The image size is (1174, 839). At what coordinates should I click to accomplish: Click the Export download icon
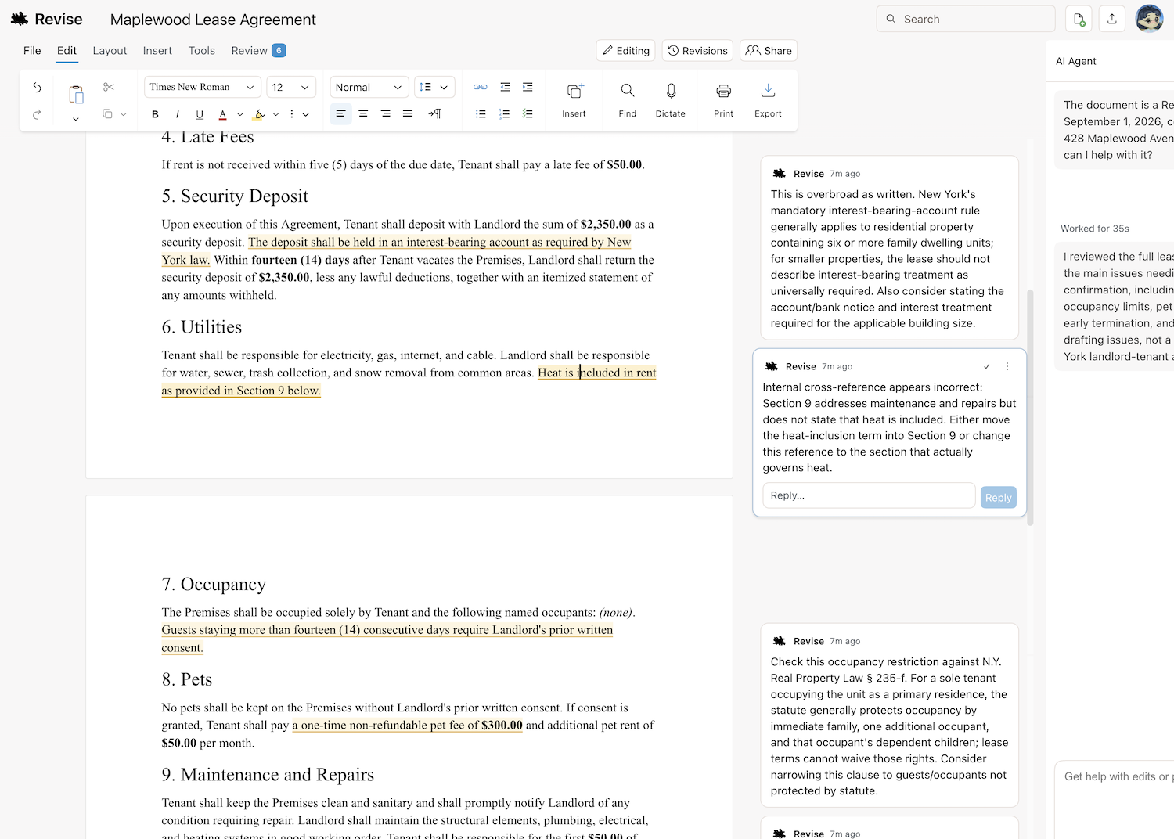pyautogui.click(x=768, y=100)
